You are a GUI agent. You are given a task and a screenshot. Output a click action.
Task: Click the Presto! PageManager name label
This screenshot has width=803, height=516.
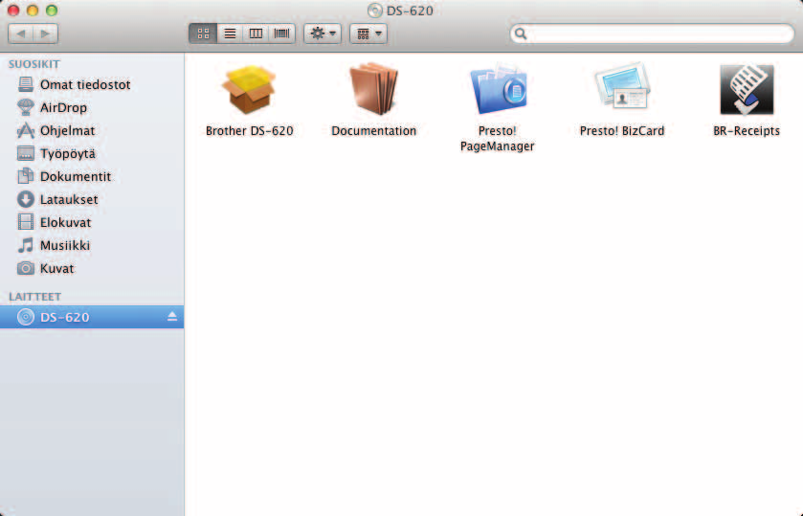click(498, 139)
